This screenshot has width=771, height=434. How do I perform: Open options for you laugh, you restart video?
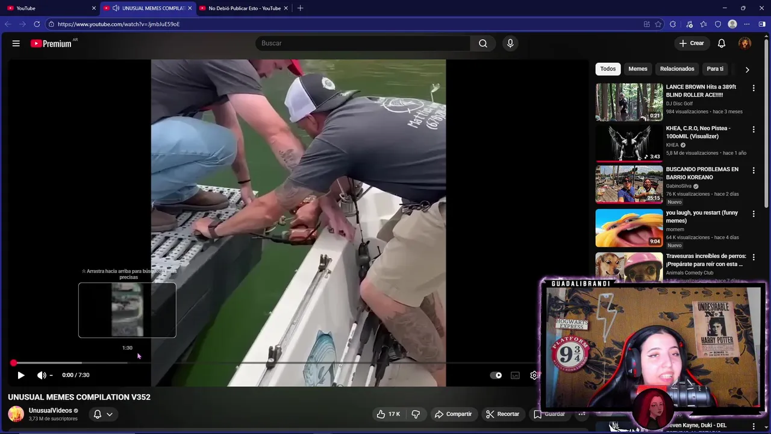point(753,214)
